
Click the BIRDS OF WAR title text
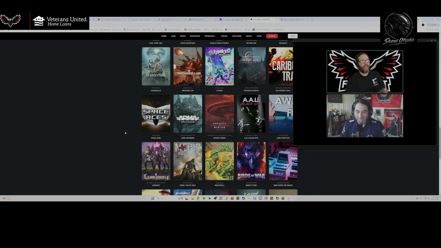pyautogui.click(x=251, y=185)
